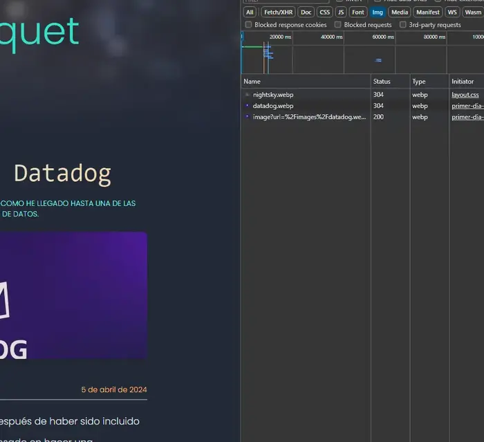The image size is (484, 442).
Task: Click the 60000 ms timeline overview marker
Action: coord(383,37)
